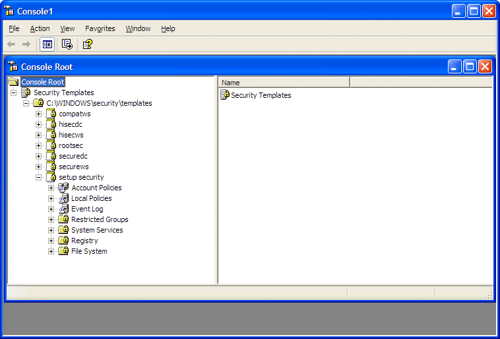The width and height of the screenshot is (500, 339).
Task: Expand the Restricted Groups node
Action: coord(51,219)
